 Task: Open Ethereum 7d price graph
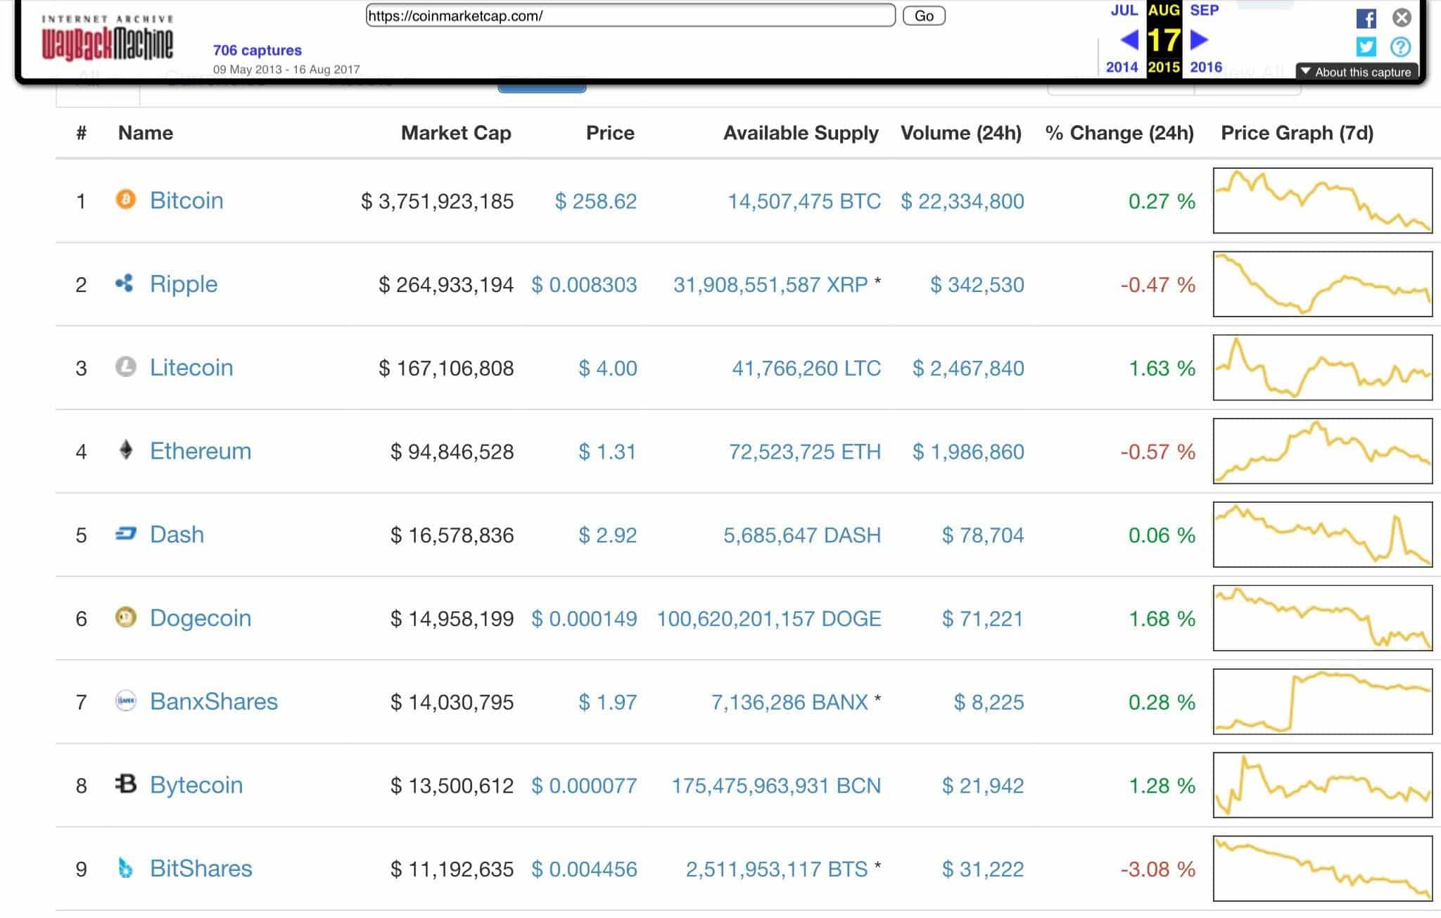(x=1323, y=451)
